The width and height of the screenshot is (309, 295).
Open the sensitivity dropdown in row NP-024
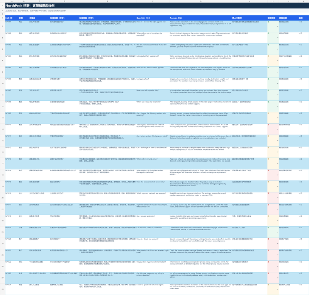(278, 289)
